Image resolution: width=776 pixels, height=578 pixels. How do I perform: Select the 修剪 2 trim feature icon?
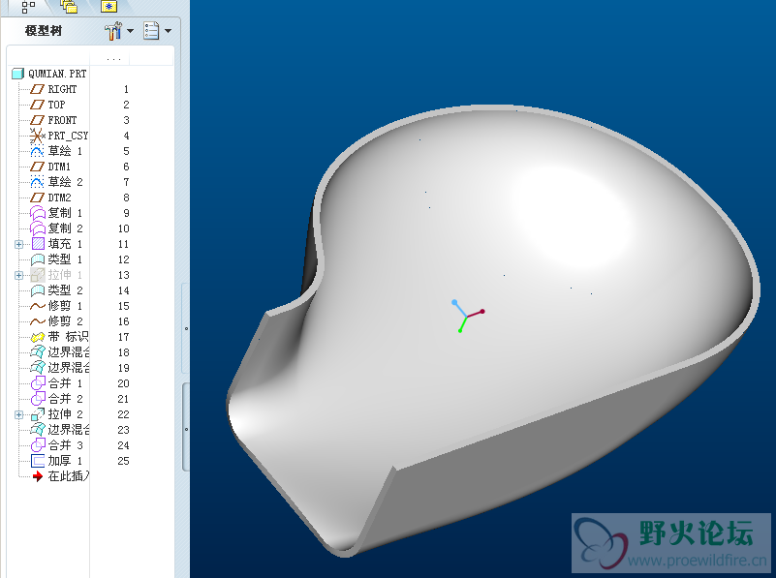[38, 321]
